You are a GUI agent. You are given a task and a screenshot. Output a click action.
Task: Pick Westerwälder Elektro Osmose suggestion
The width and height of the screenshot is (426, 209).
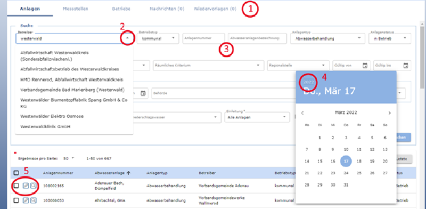74,116
